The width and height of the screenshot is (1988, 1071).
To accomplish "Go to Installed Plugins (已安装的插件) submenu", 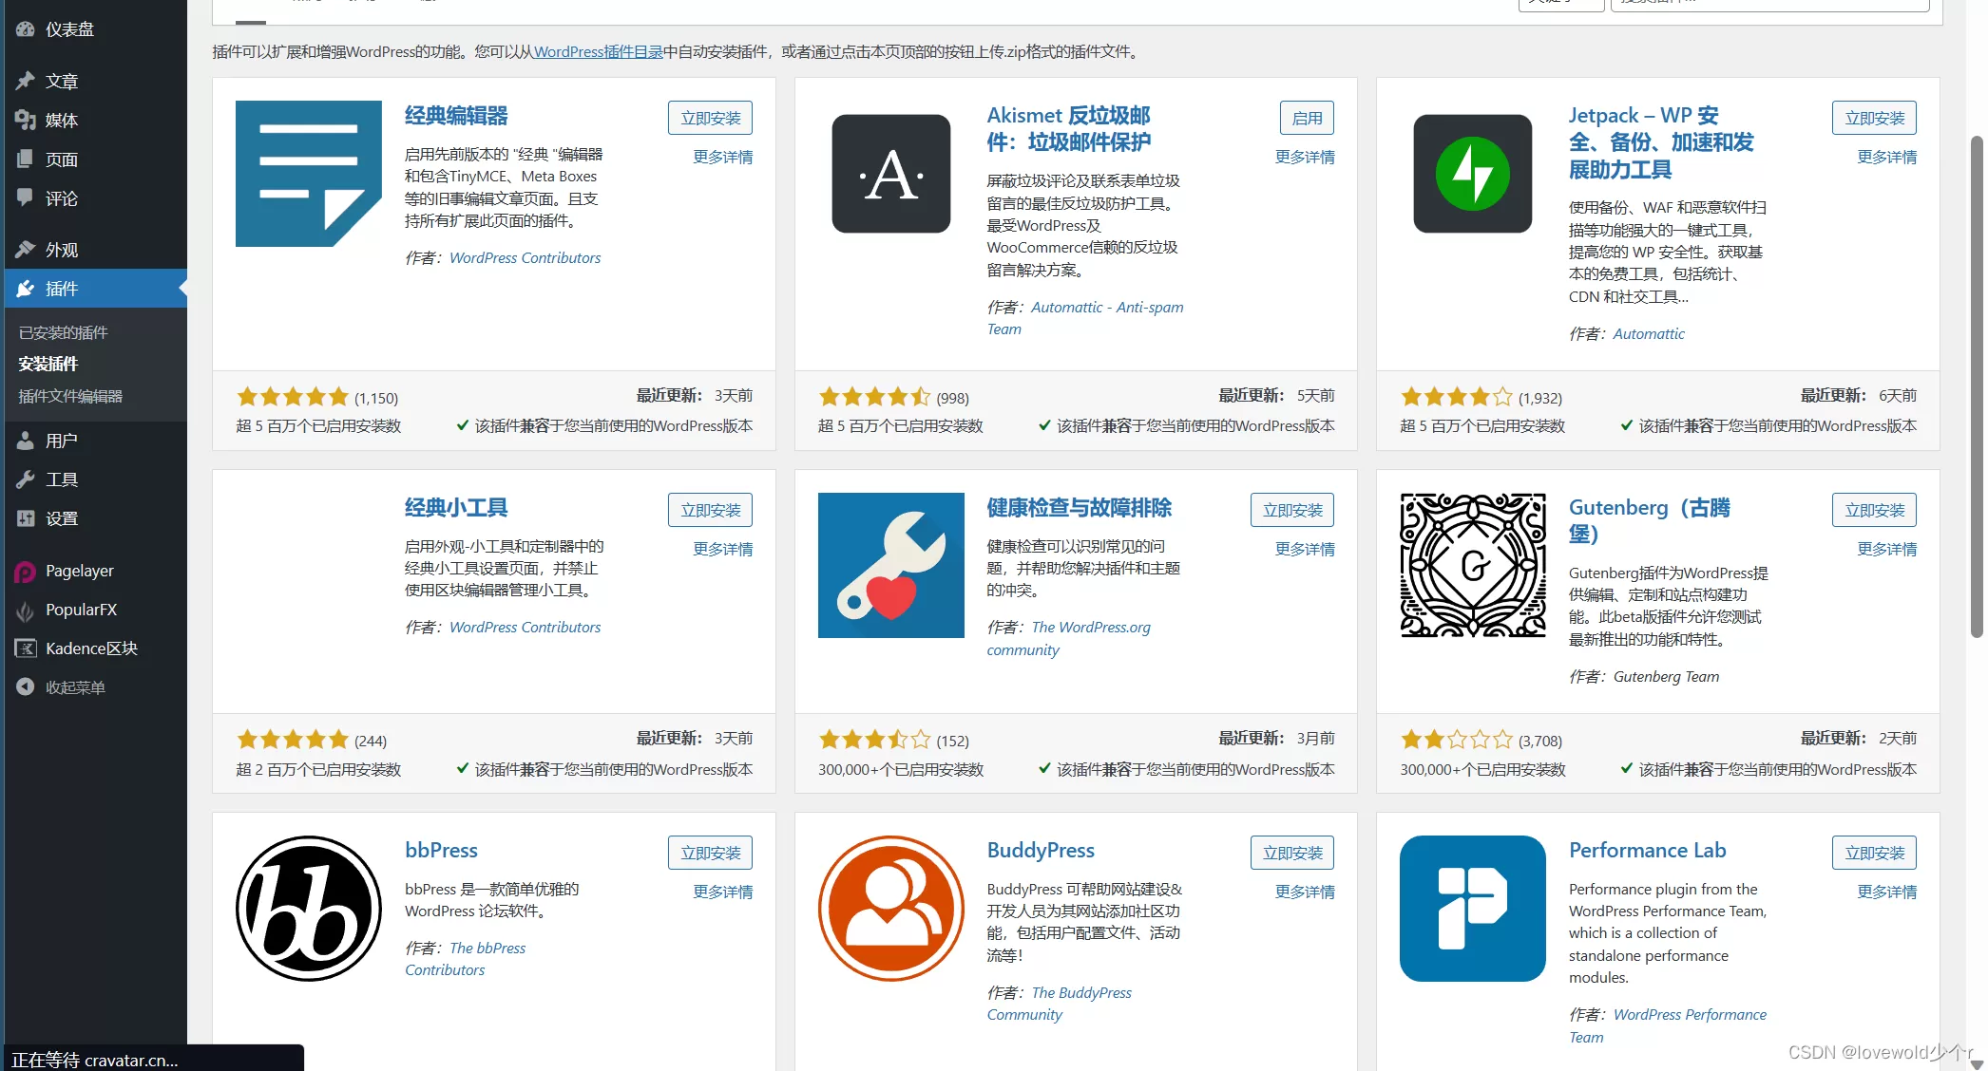I will tap(63, 332).
